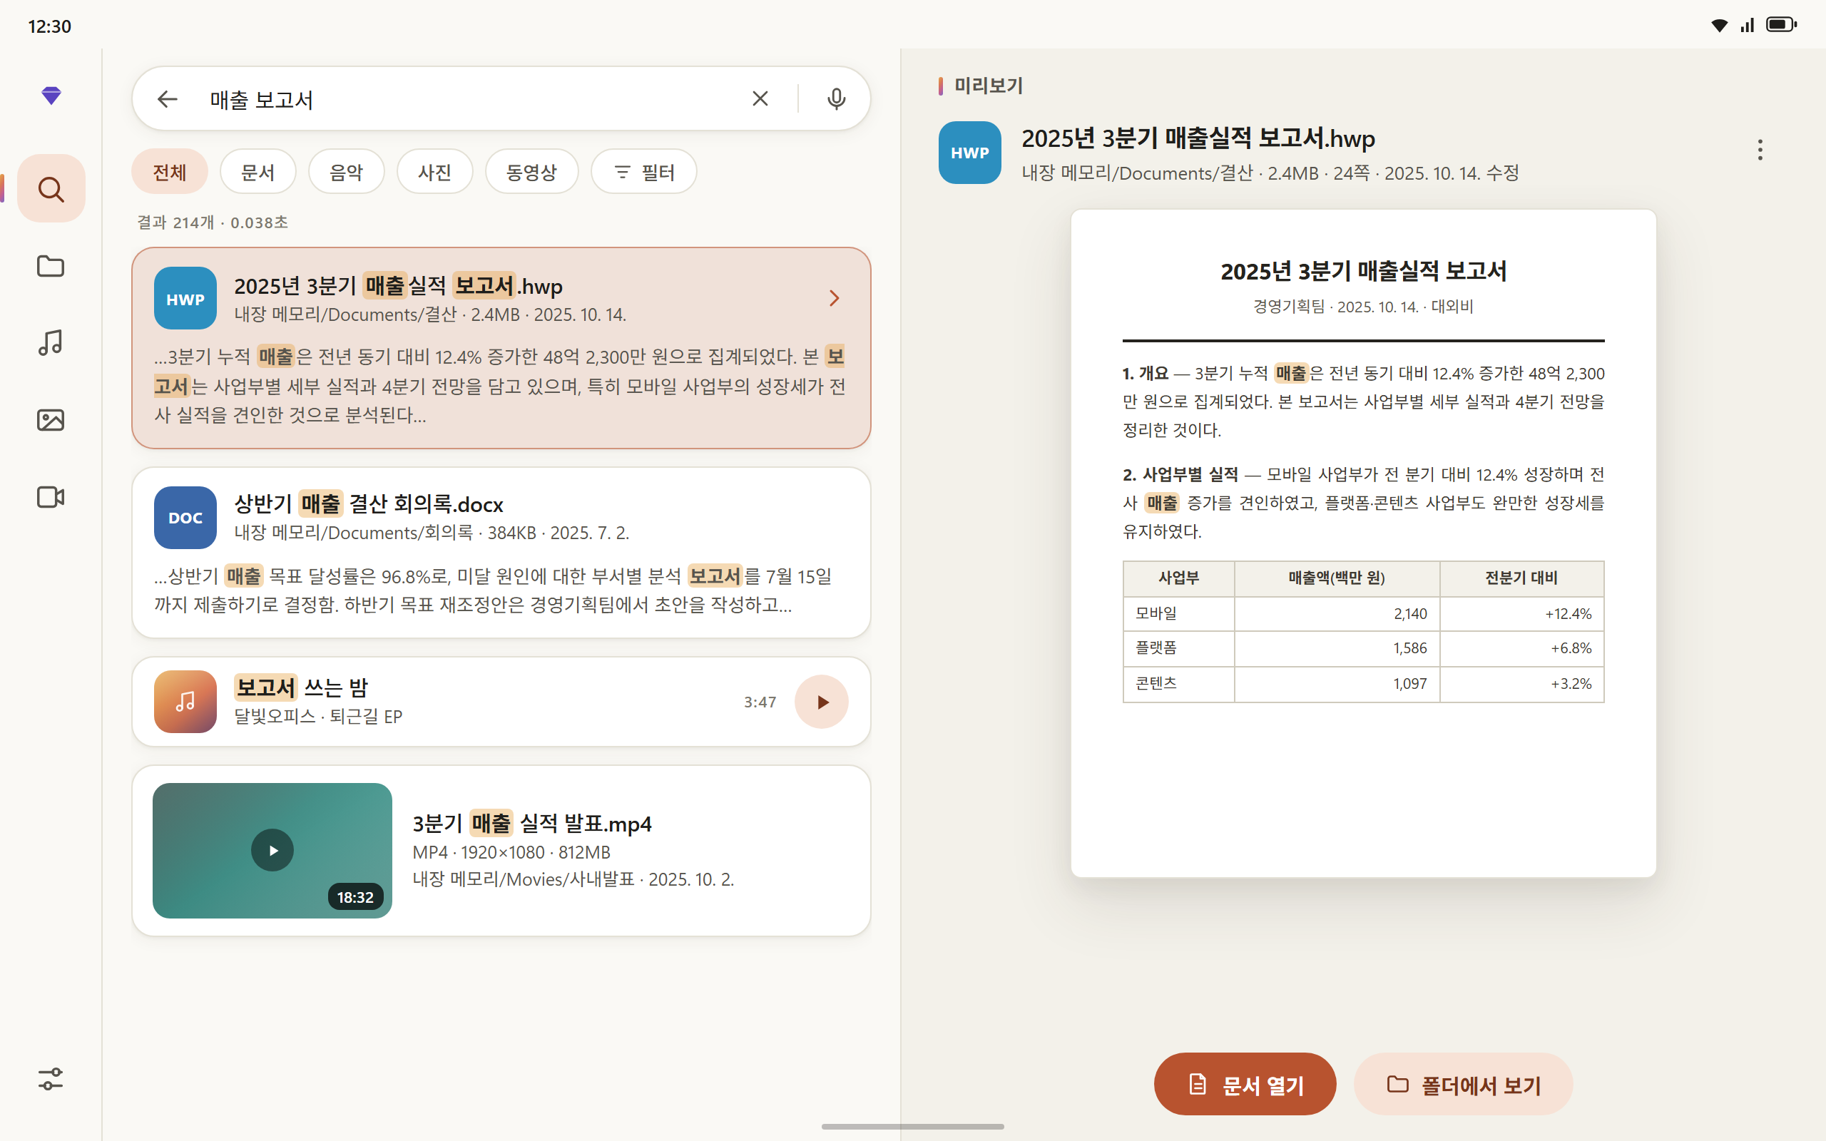Select 콘텐츠 row in preview table

click(1364, 684)
